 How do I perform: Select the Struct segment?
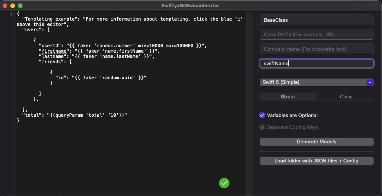[288, 96]
